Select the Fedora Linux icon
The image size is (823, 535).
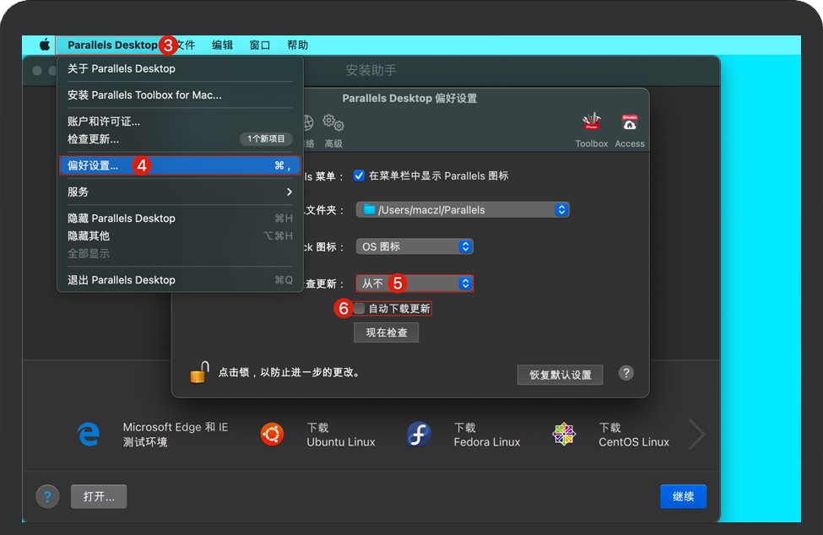click(419, 435)
